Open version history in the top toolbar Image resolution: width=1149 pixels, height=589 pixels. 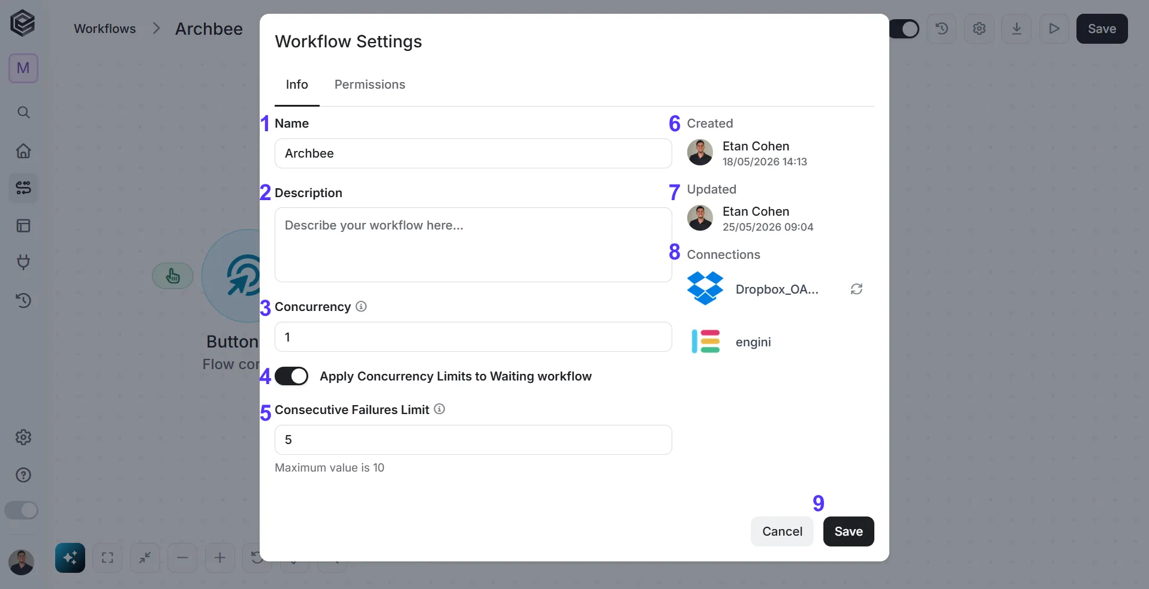pos(942,29)
